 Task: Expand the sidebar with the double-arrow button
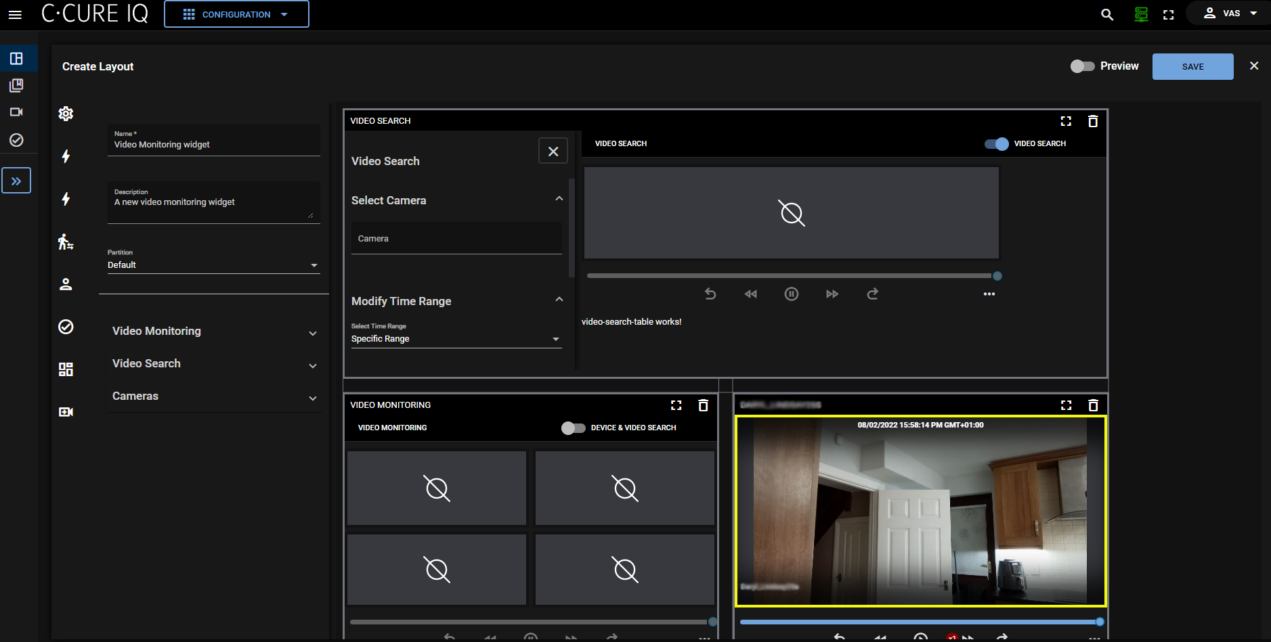click(17, 180)
